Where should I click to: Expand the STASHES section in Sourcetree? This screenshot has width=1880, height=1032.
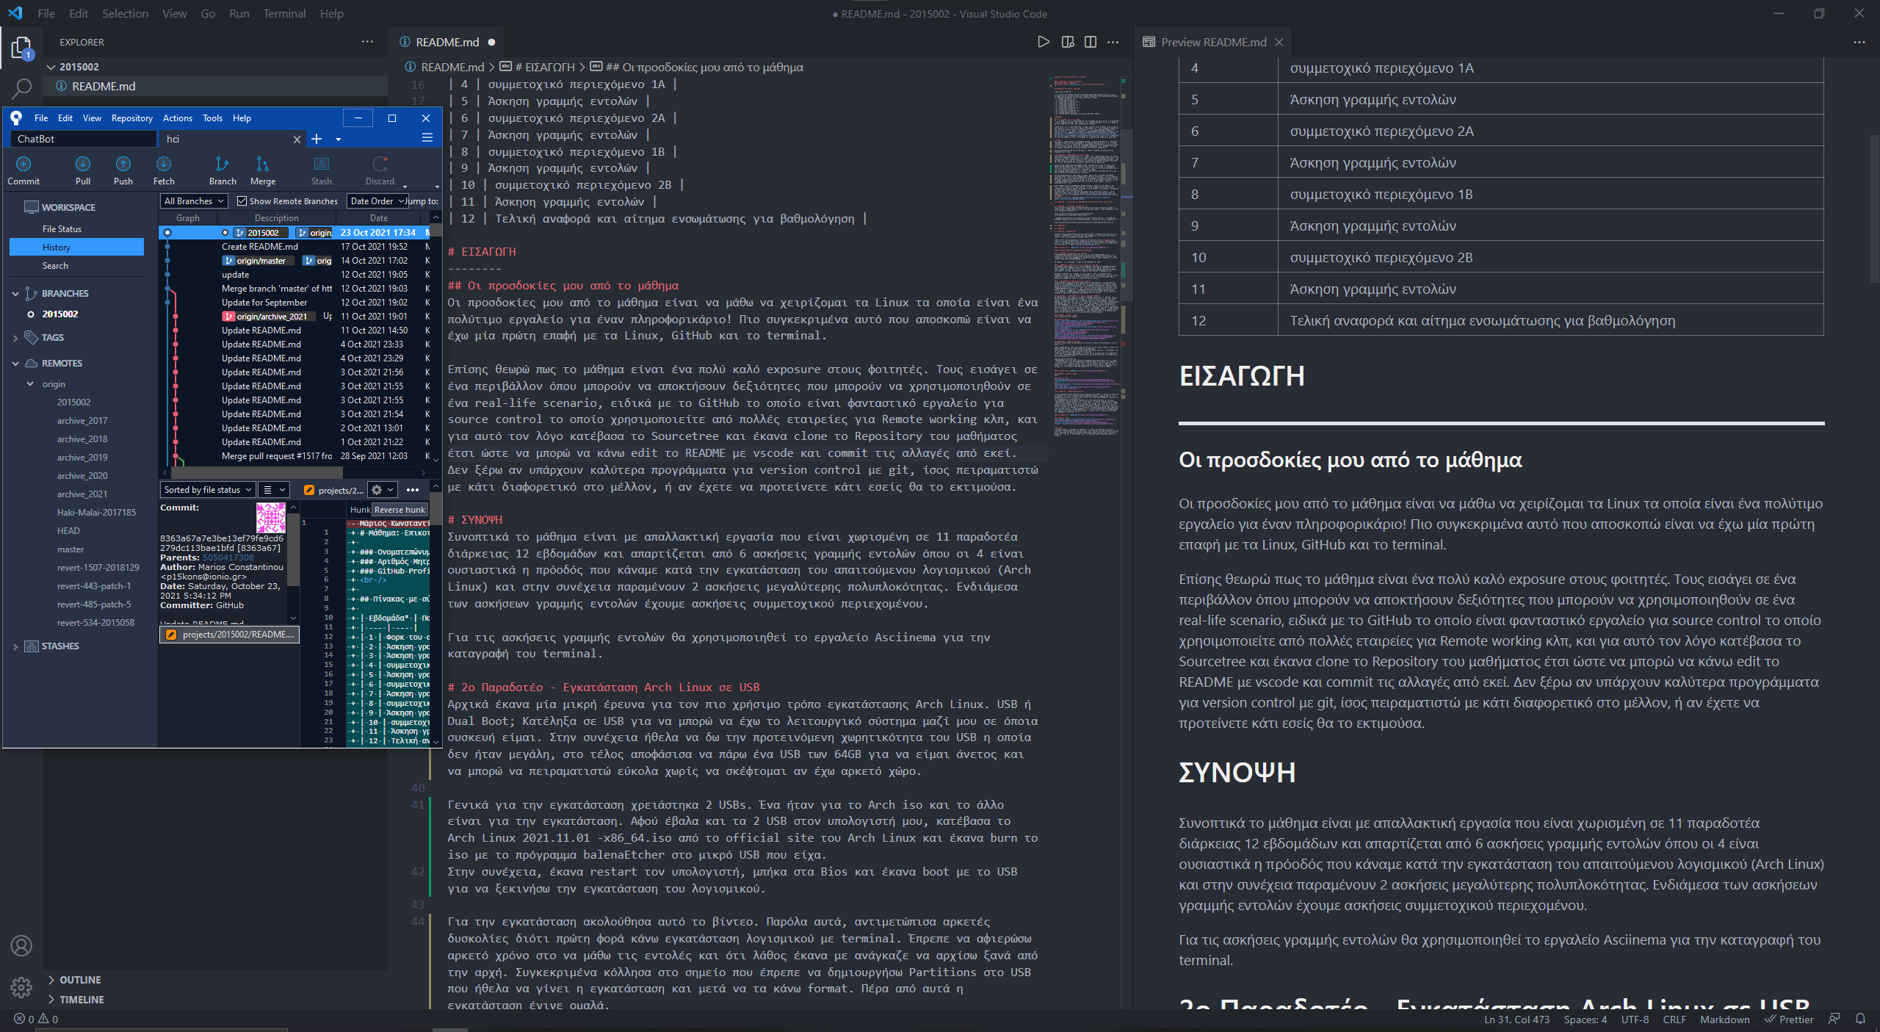tap(15, 646)
